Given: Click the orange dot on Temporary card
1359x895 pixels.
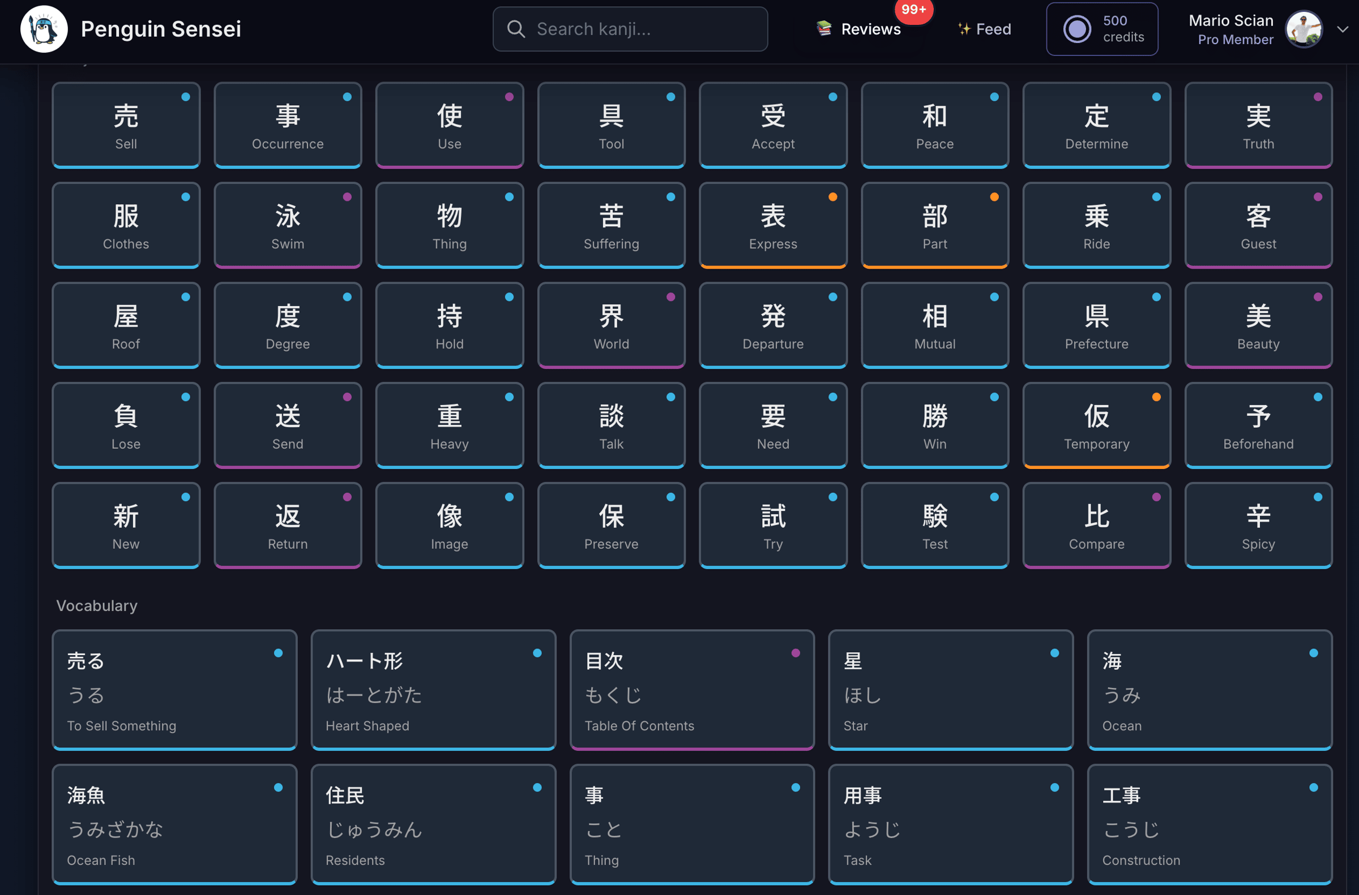Looking at the screenshot, I should point(1156,397).
